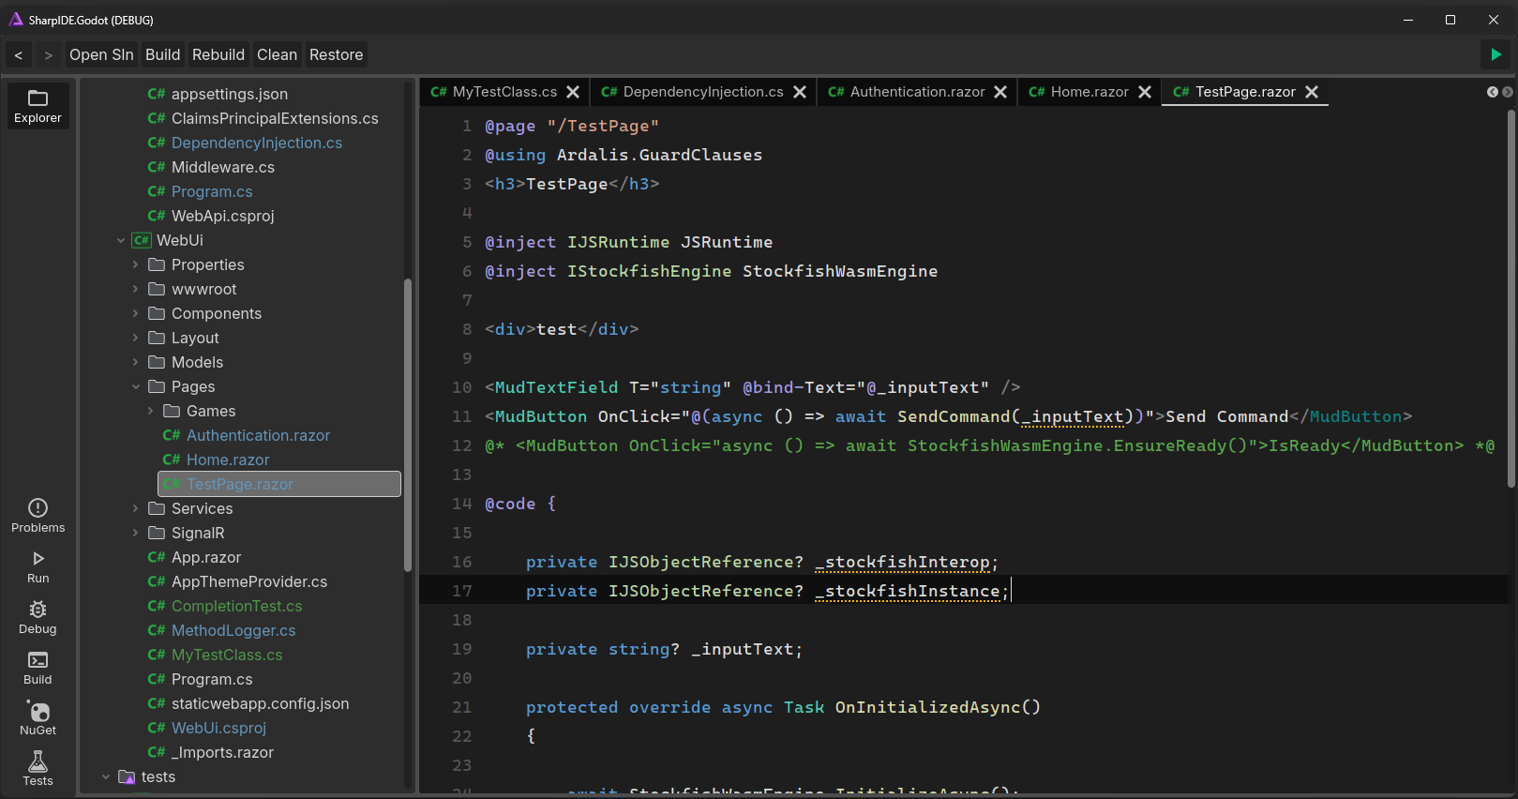1518x799 pixels.
Task: Open the Run panel in sidebar
Action: 38,566
